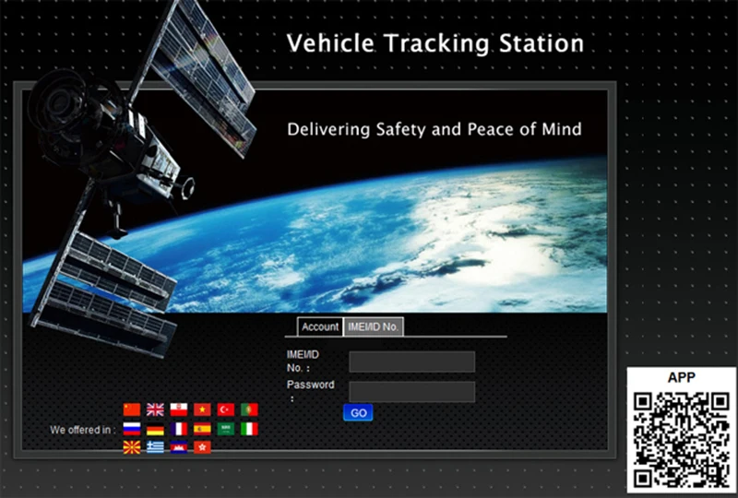
Task: Click the 'Vehicle Tracking Station' title text
Action: [x=435, y=43]
